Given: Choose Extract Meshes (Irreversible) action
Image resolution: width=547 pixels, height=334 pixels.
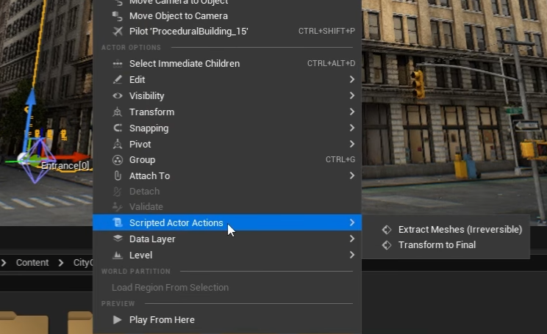Looking at the screenshot, I should point(460,230).
